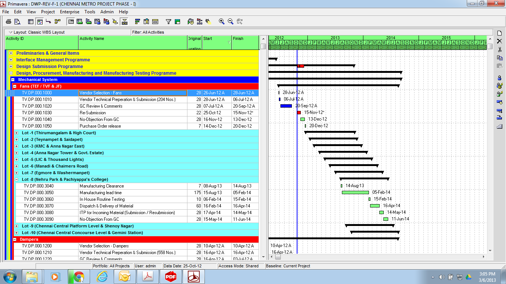Toggle the Show/Hide Bottom Layout button

coord(124,21)
